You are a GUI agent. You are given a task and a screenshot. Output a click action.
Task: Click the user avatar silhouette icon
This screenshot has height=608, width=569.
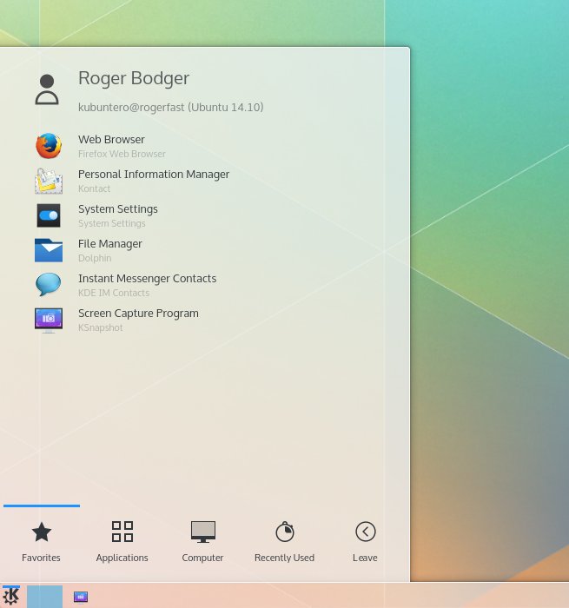(47, 89)
